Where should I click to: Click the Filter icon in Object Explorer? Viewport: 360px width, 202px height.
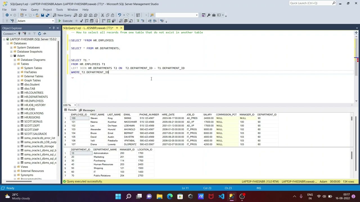coord(34,34)
